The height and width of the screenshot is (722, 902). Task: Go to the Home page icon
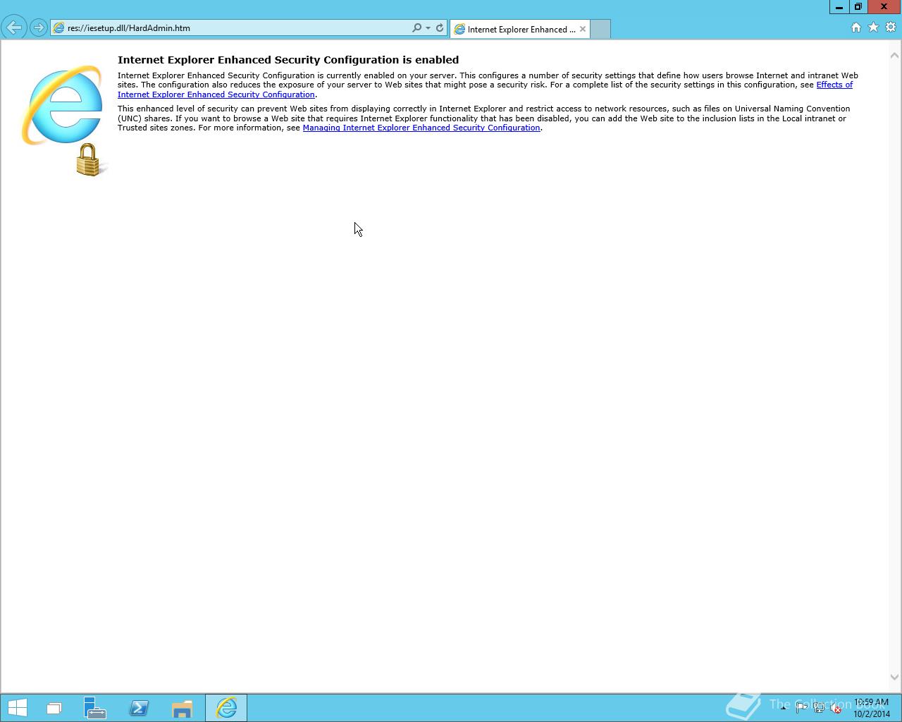[x=855, y=27]
